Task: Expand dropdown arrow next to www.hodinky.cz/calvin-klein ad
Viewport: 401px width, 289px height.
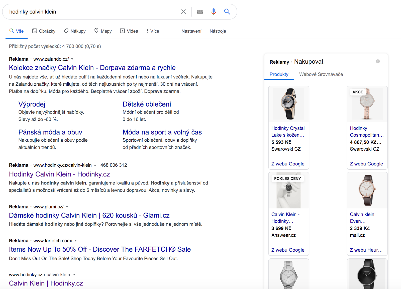Action: tap(95, 165)
